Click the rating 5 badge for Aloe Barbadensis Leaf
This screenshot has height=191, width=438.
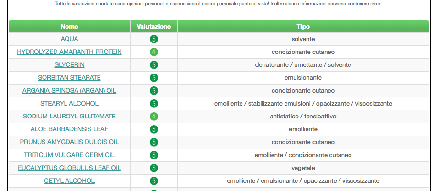pyautogui.click(x=153, y=129)
